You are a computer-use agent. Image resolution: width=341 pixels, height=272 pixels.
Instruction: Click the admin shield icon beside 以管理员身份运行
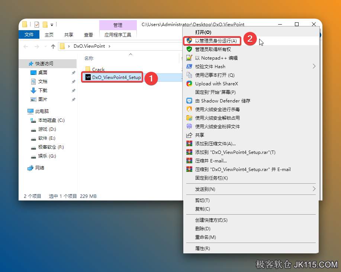pyautogui.click(x=189, y=41)
